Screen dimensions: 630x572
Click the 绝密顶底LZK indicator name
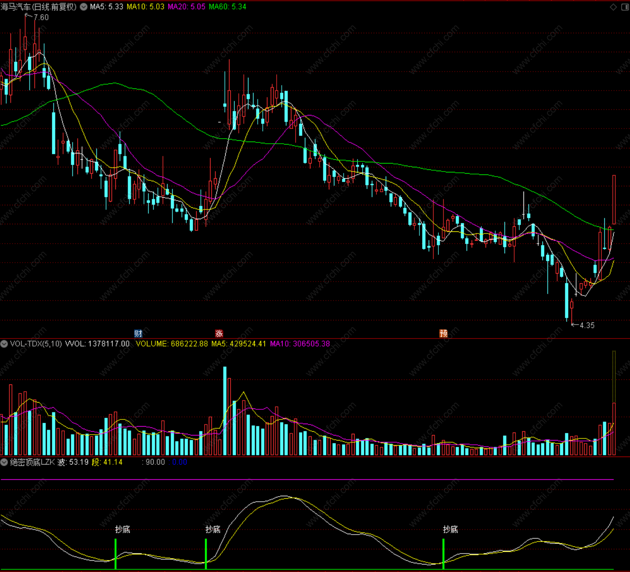(x=32, y=462)
